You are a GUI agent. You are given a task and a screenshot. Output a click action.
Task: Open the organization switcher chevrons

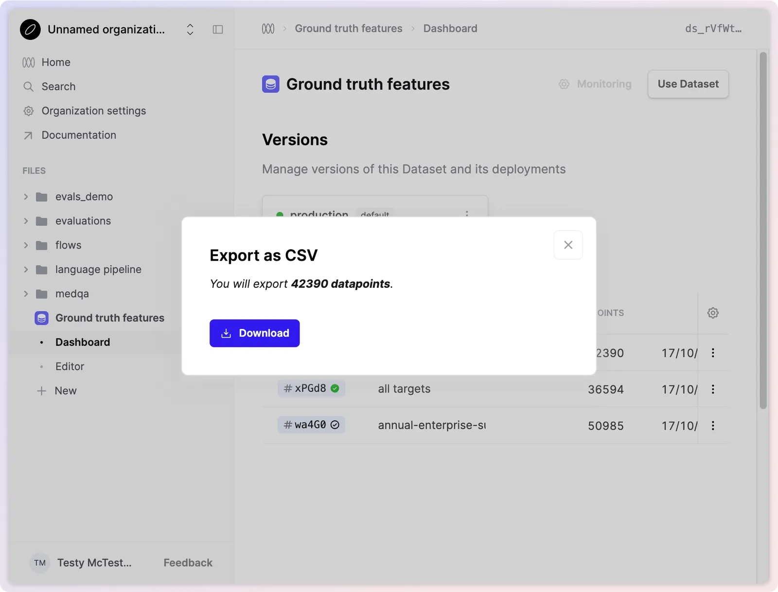click(x=190, y=30)
